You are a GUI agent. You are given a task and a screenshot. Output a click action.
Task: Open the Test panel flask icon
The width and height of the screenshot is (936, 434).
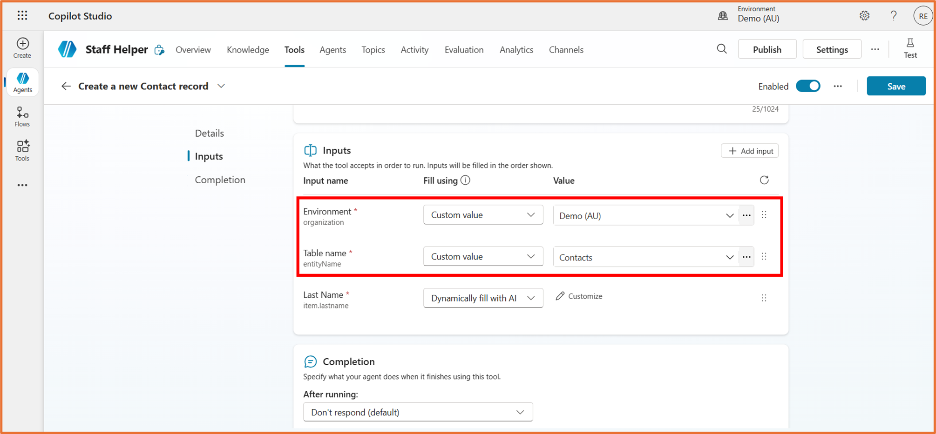[910, 48]
